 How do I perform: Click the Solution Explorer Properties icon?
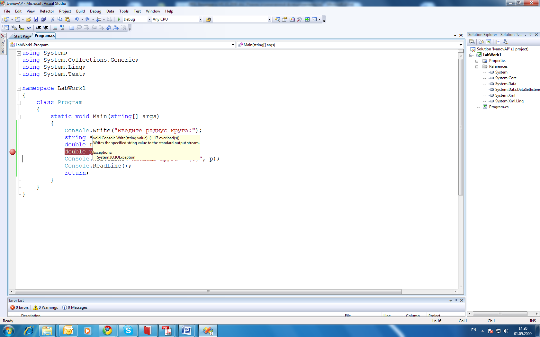[472, 42]
